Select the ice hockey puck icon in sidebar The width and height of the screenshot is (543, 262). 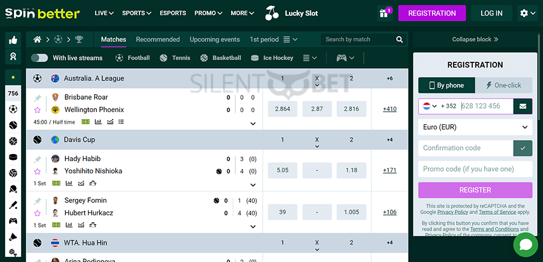tap(13, 157)
